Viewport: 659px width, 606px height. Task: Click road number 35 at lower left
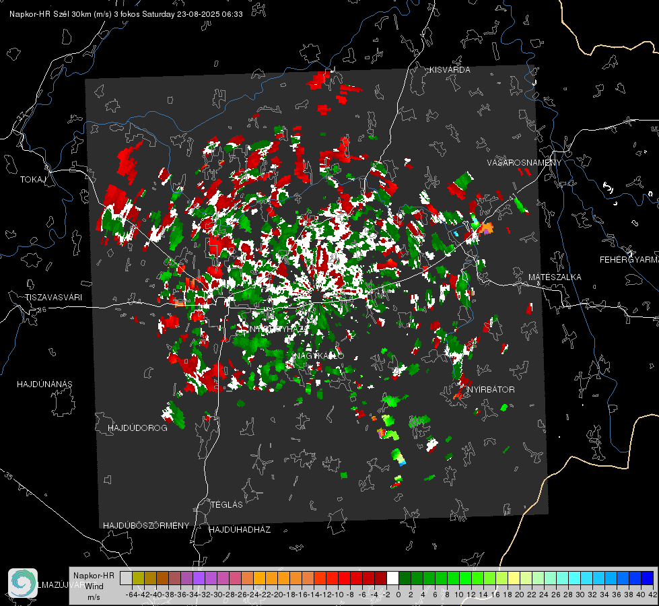coord(8,476)
